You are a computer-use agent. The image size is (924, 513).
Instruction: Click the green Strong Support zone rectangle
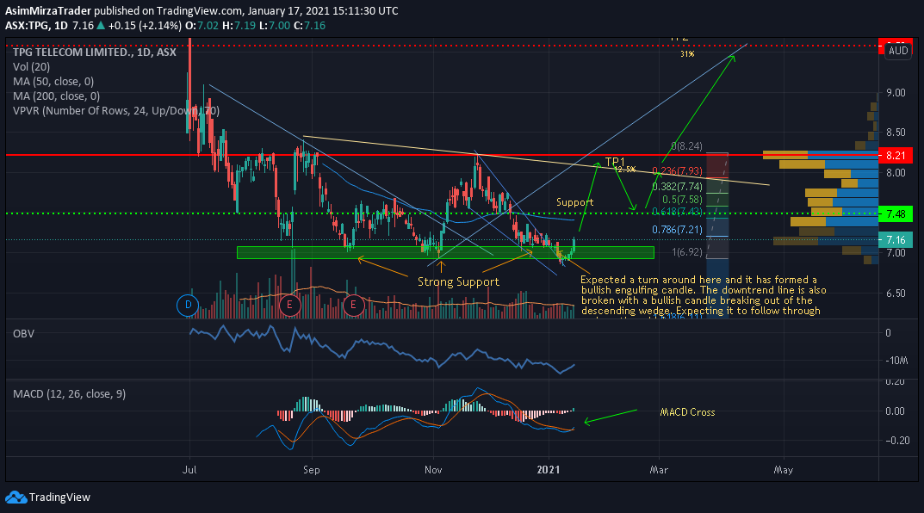[445, 253]
